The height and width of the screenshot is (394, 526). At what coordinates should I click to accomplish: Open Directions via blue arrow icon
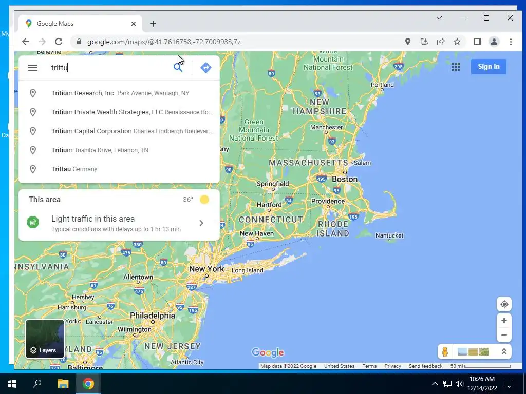click(205, 68)
